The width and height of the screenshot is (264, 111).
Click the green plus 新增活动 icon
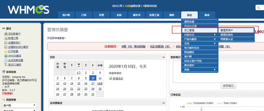tap(111, 78)
